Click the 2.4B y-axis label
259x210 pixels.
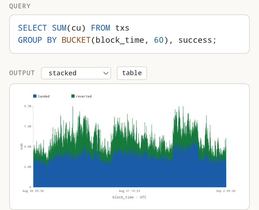pyautogui.click(x=27, y=167)
